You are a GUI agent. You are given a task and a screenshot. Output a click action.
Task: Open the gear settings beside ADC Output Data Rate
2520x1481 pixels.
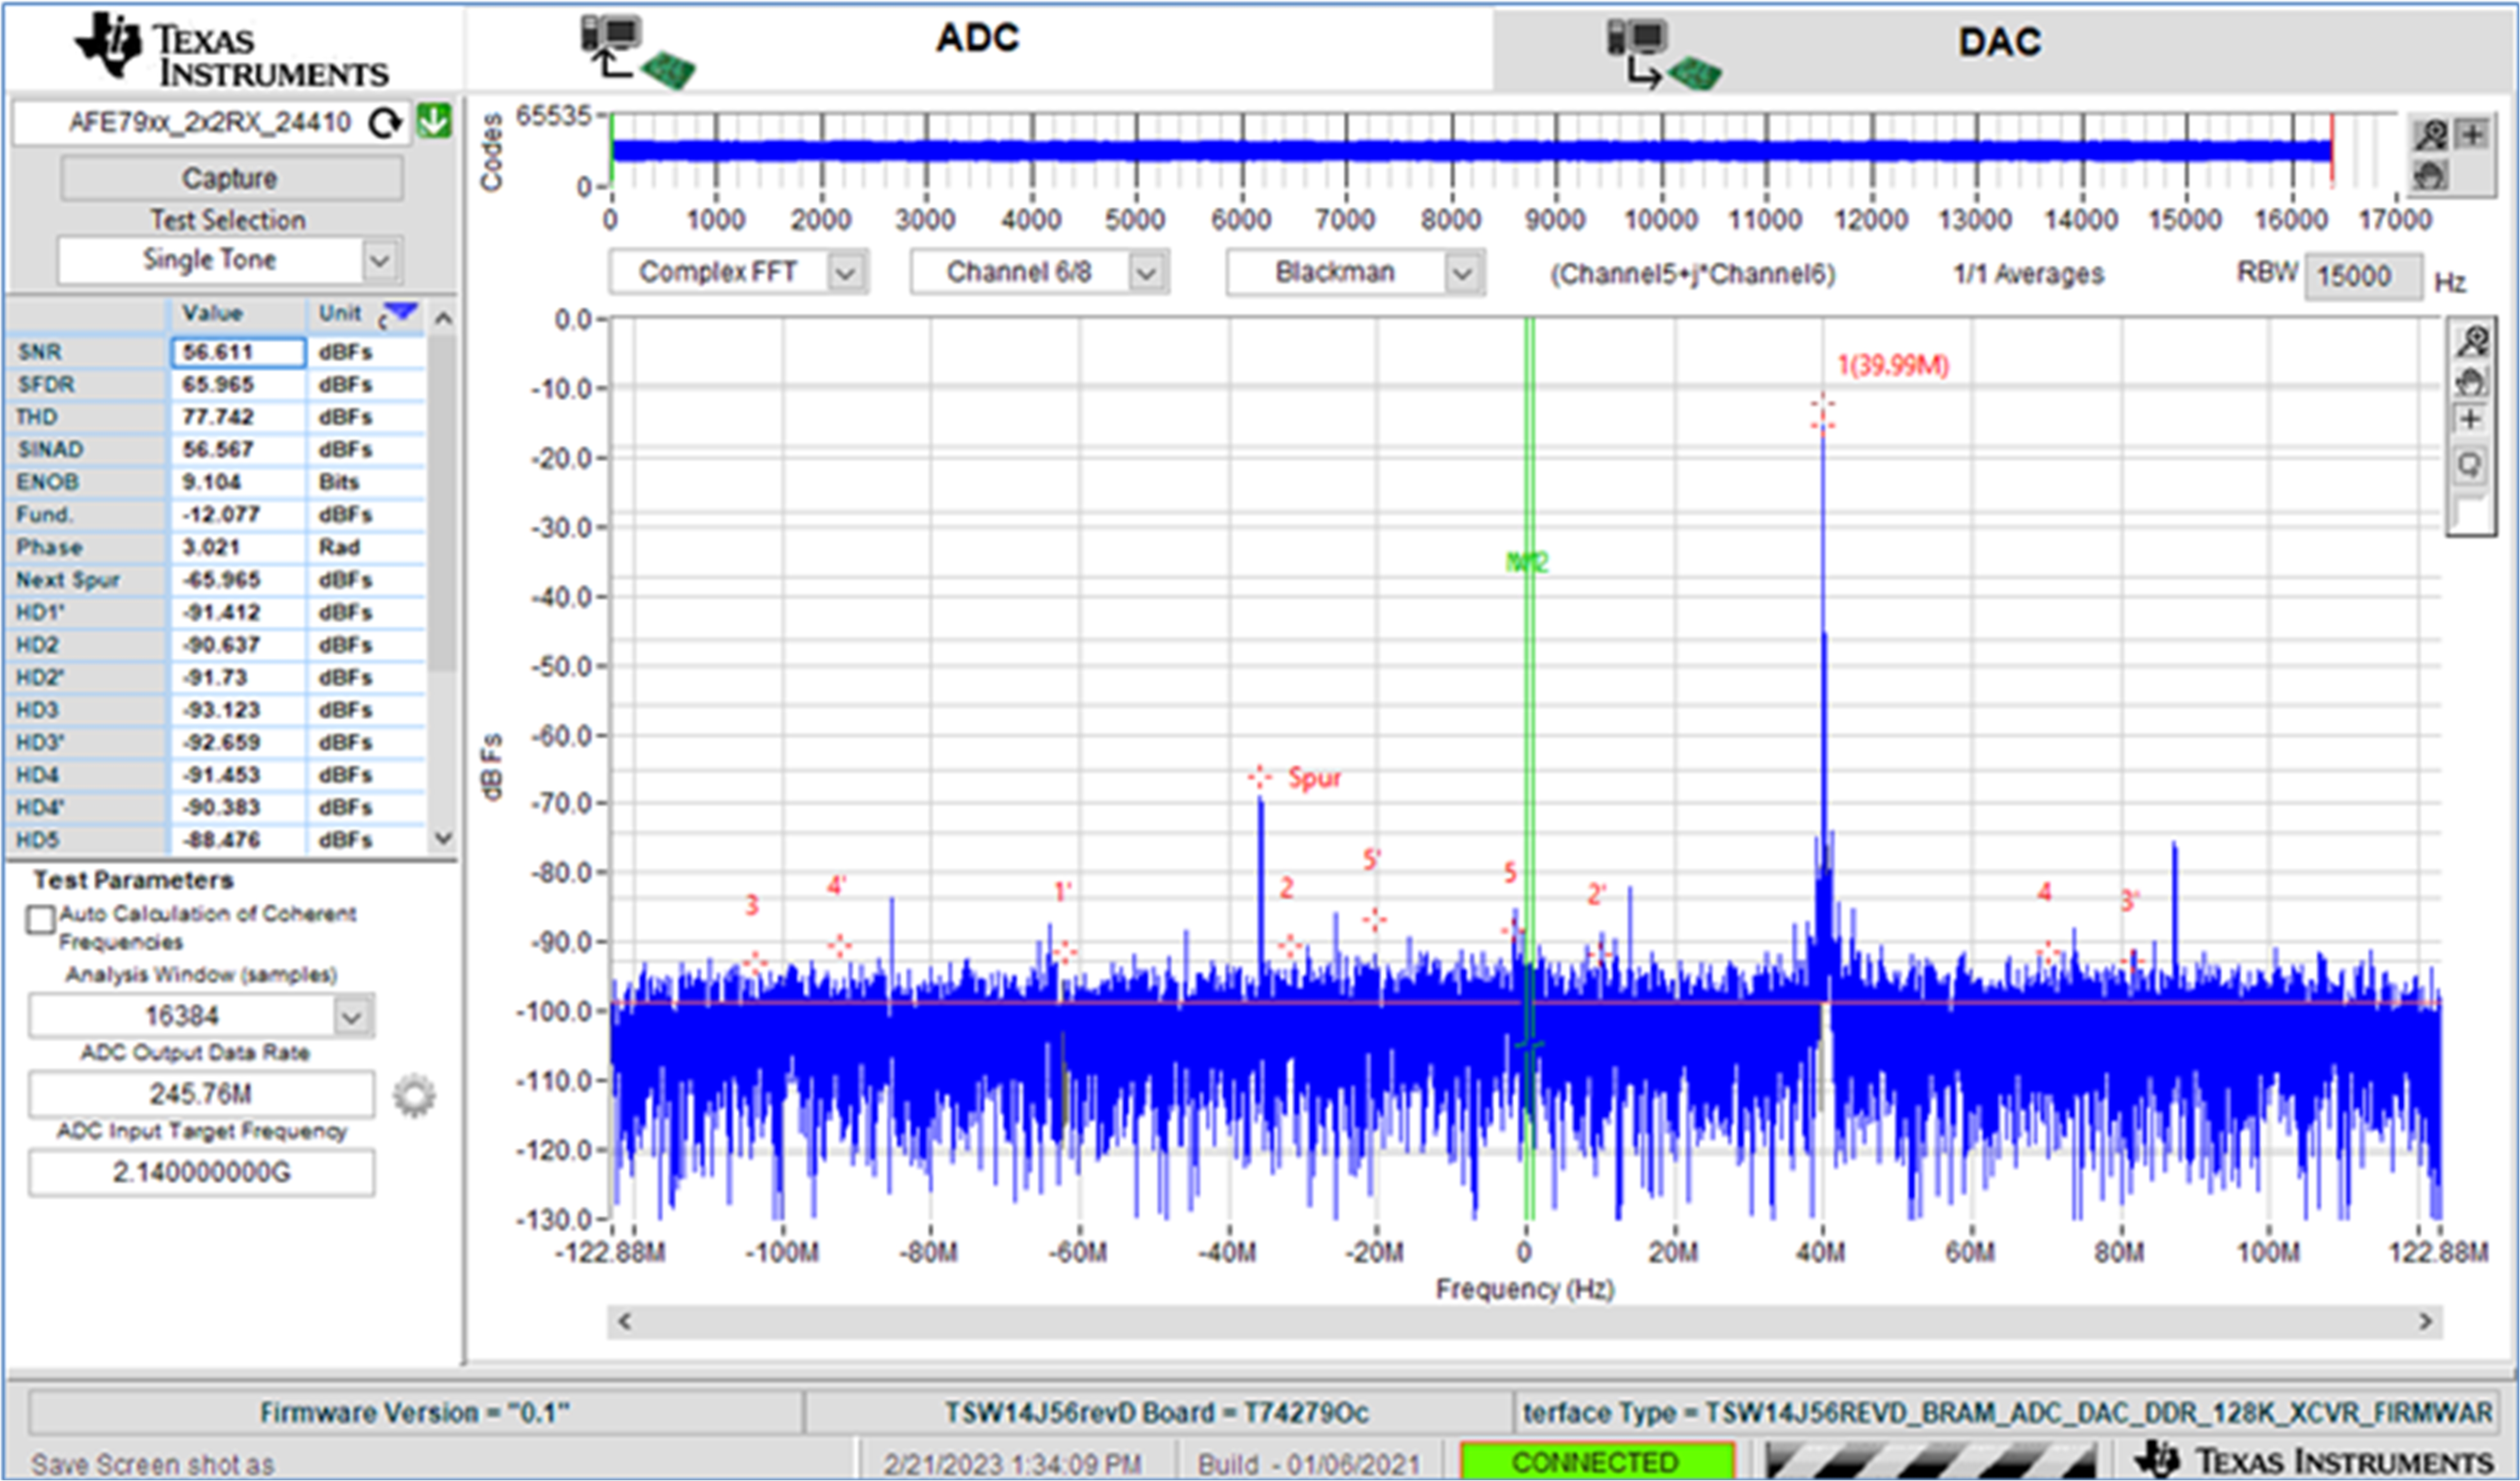tap(414, 1095)
